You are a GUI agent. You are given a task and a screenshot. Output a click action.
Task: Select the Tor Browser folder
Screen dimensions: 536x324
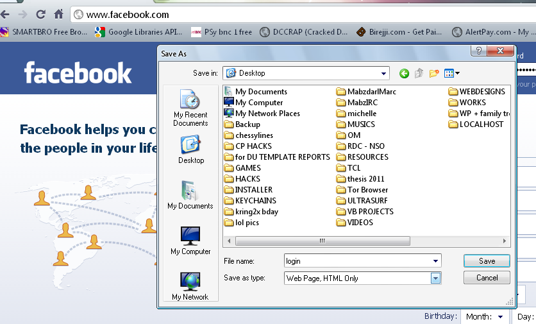(362, 190)
